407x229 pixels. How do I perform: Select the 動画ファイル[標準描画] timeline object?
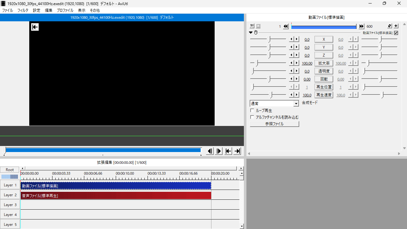tap(116, 185)
